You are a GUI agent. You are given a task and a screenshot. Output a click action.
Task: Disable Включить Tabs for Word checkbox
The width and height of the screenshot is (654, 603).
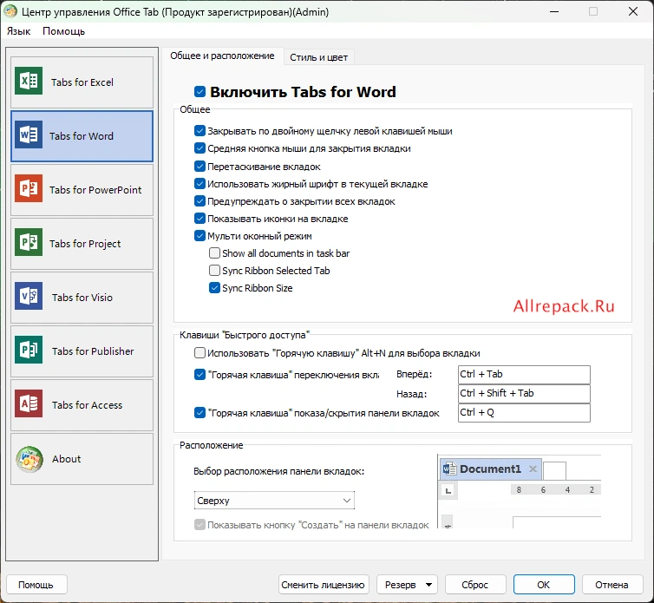199,91
